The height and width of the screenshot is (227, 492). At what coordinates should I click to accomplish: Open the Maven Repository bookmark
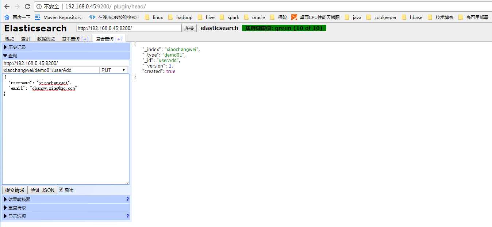(59, 17)
